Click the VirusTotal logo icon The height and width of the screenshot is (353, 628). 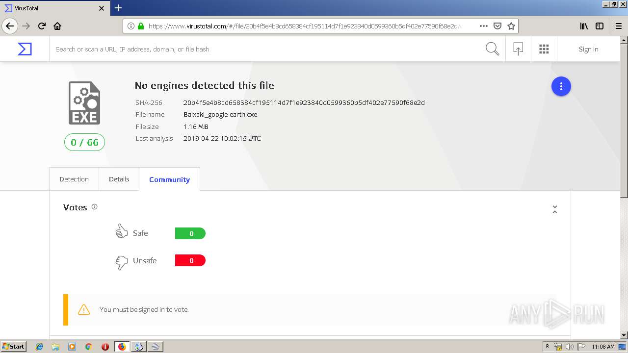pos(25,49)
